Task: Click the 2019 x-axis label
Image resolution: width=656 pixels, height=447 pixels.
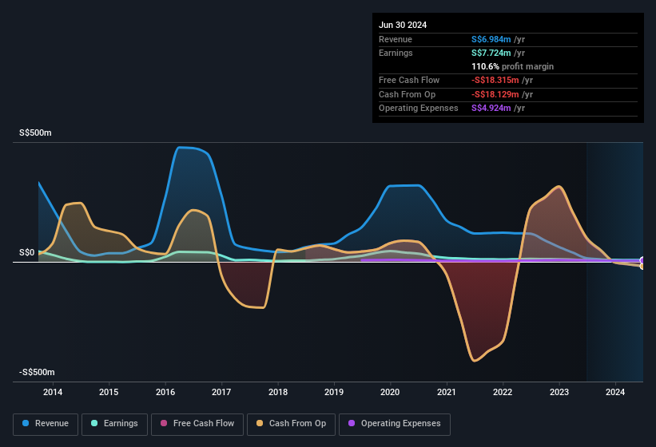Action: (334, 392)
